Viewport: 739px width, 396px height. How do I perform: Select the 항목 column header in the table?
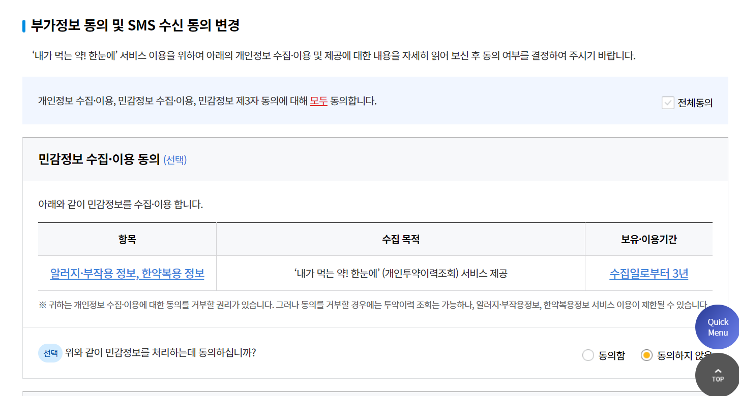tap(127, 239)
